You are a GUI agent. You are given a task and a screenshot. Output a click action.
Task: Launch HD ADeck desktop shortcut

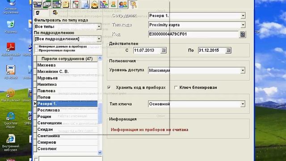[11, 72]
